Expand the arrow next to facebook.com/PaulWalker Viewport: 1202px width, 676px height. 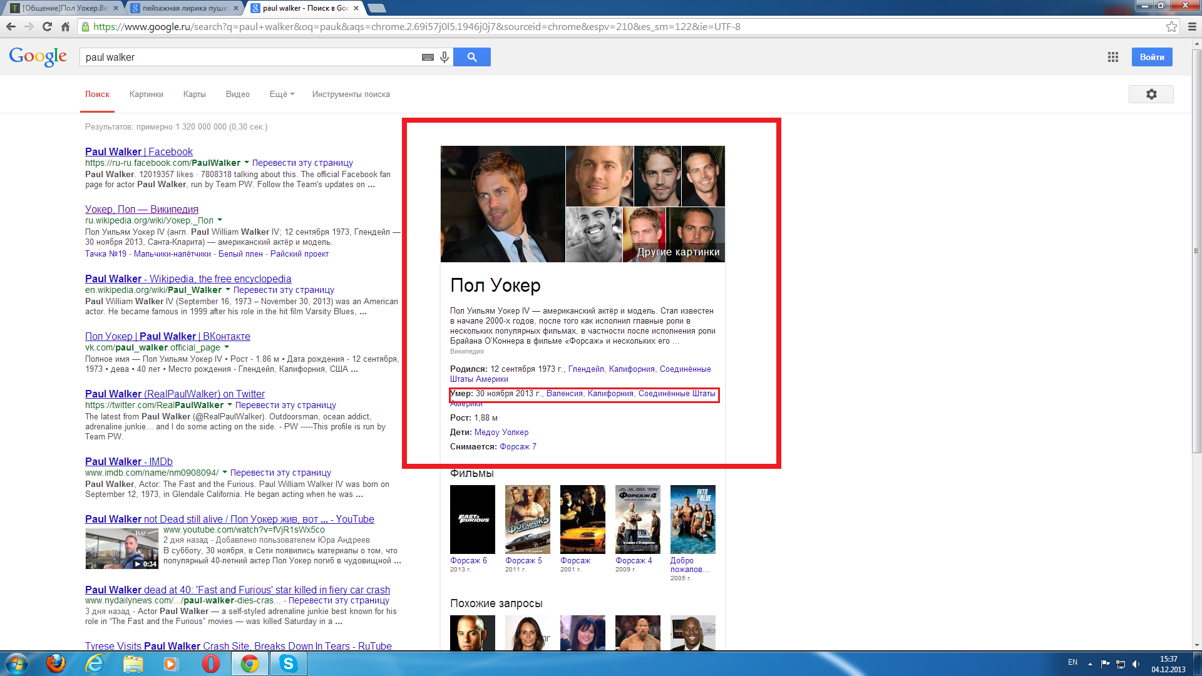click(x=246, y=163)
